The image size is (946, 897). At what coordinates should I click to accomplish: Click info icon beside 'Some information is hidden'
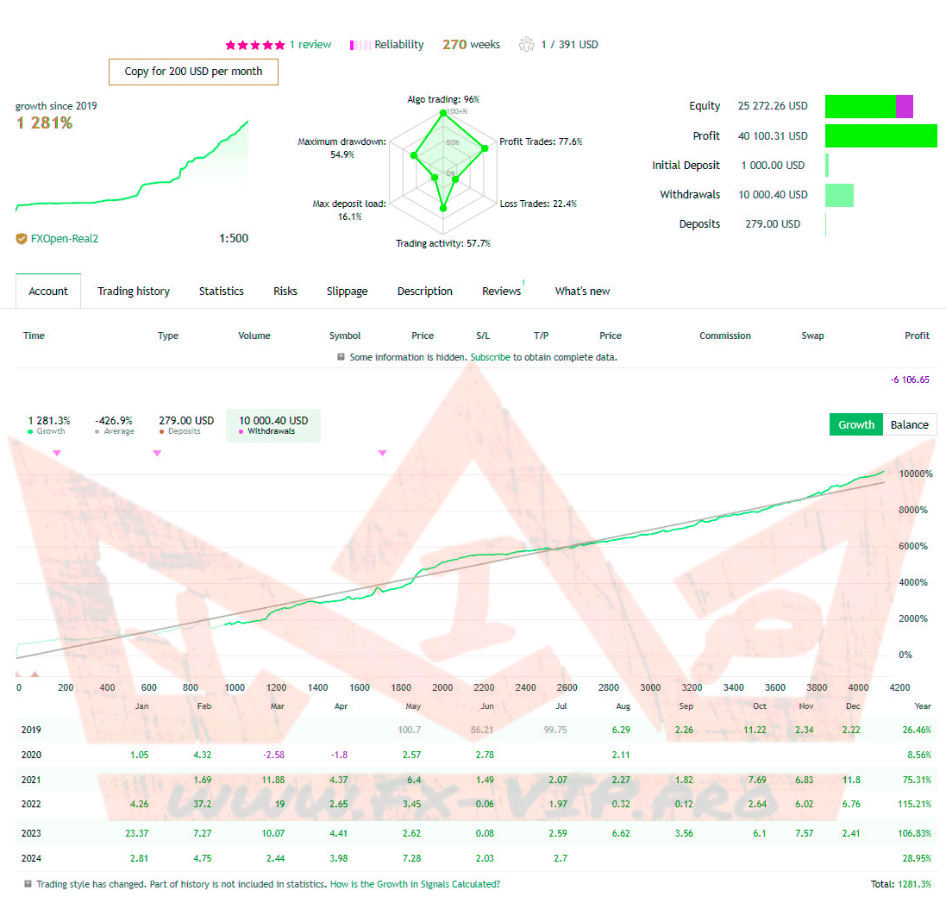(x=341, y=357)
